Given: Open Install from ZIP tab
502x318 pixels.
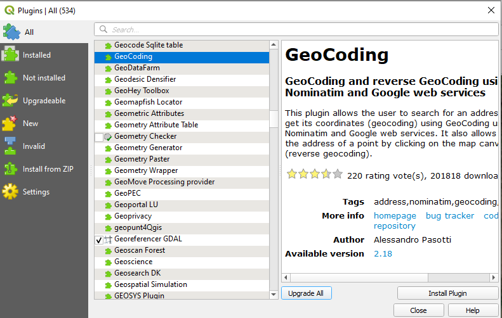Looking at the screenshot, I should click(x=44, y=169).
